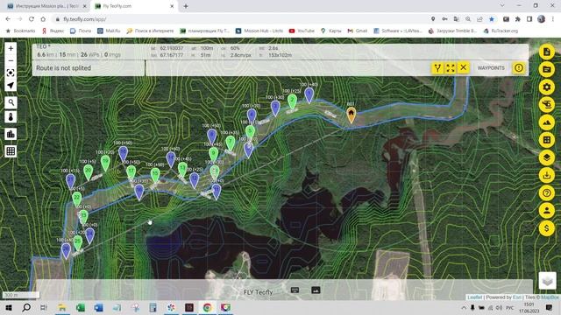The height and width of the screenshot is (315, 561).
Task: Open the Bookmarks bookmark item
Action: (20, 31)
